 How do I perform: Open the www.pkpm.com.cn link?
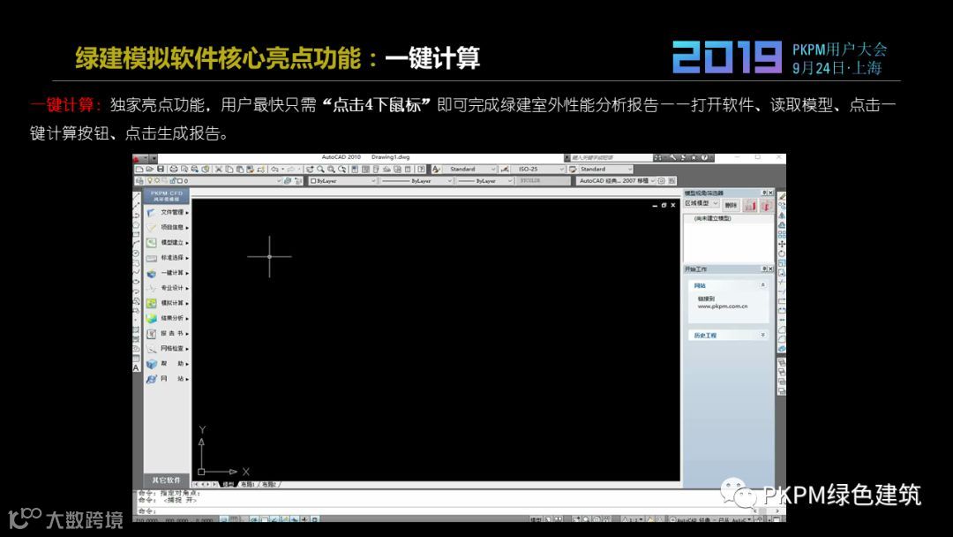[x=723, y=306]
